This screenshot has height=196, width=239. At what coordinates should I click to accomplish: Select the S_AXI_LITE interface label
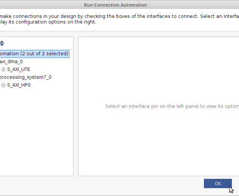[19, 69]
